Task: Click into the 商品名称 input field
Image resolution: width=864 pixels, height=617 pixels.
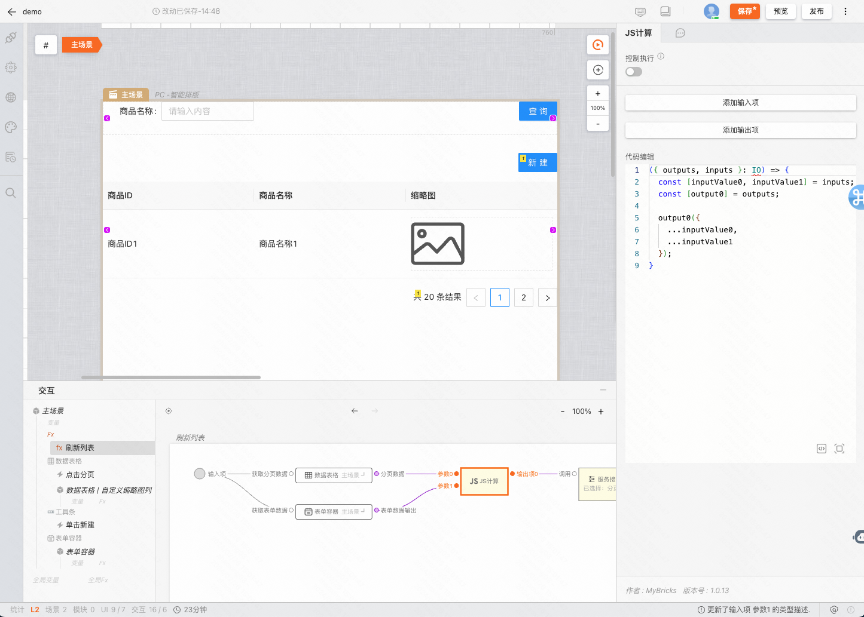Action: [207, 111]
